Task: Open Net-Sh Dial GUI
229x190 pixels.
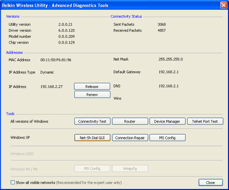Action: click(92, 138)
